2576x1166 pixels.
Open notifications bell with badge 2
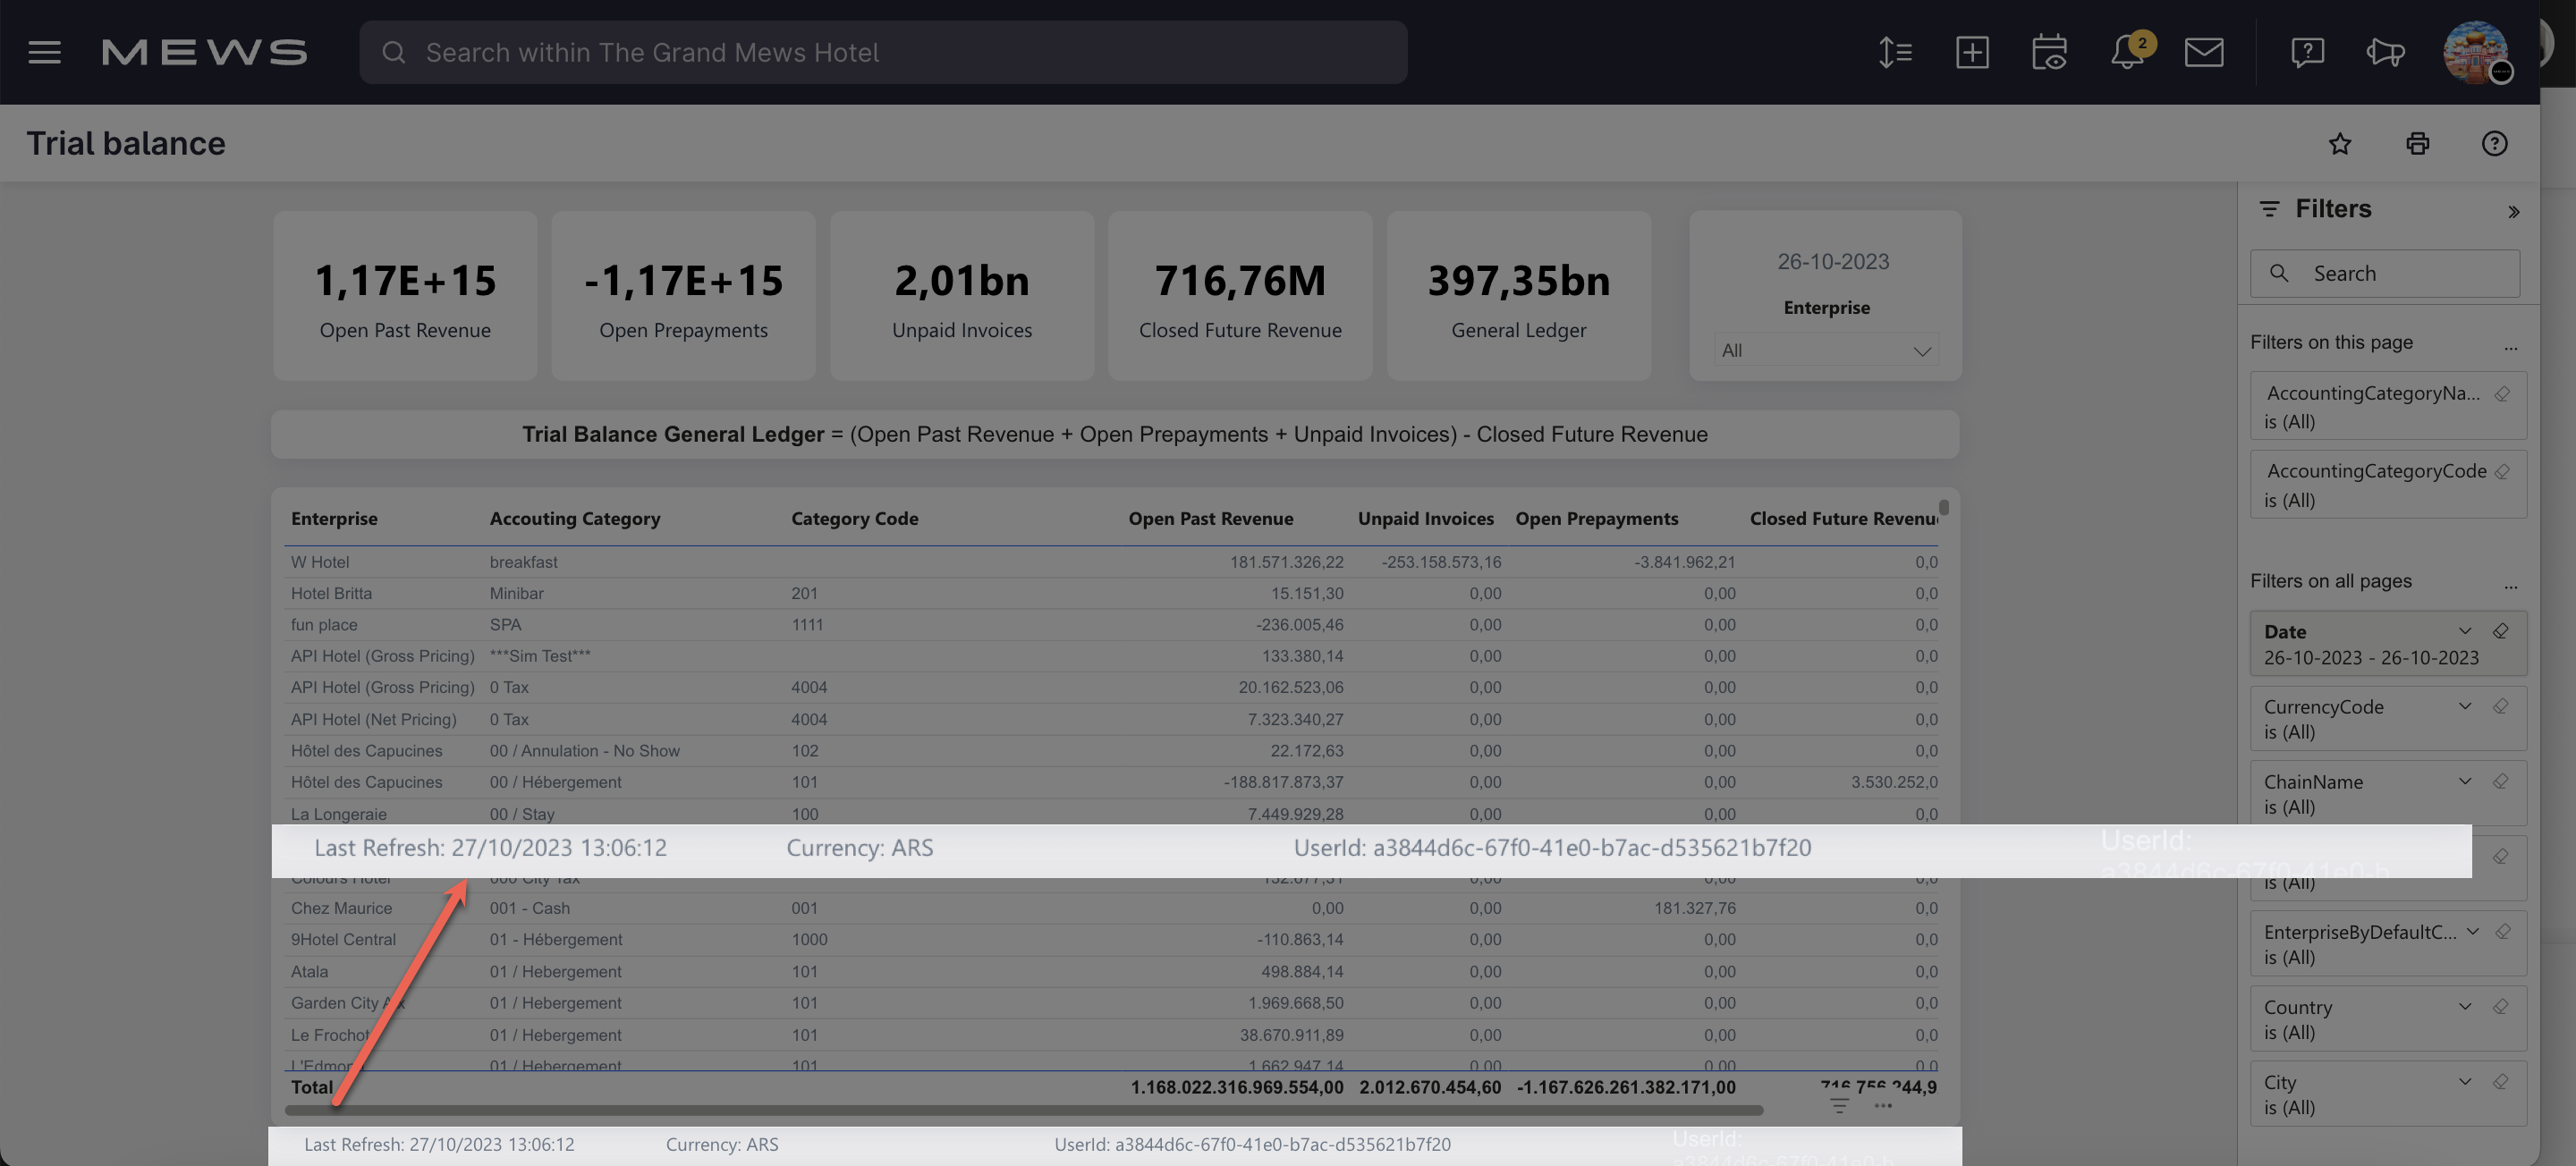pyautogui.click(x=2128, y=52)
